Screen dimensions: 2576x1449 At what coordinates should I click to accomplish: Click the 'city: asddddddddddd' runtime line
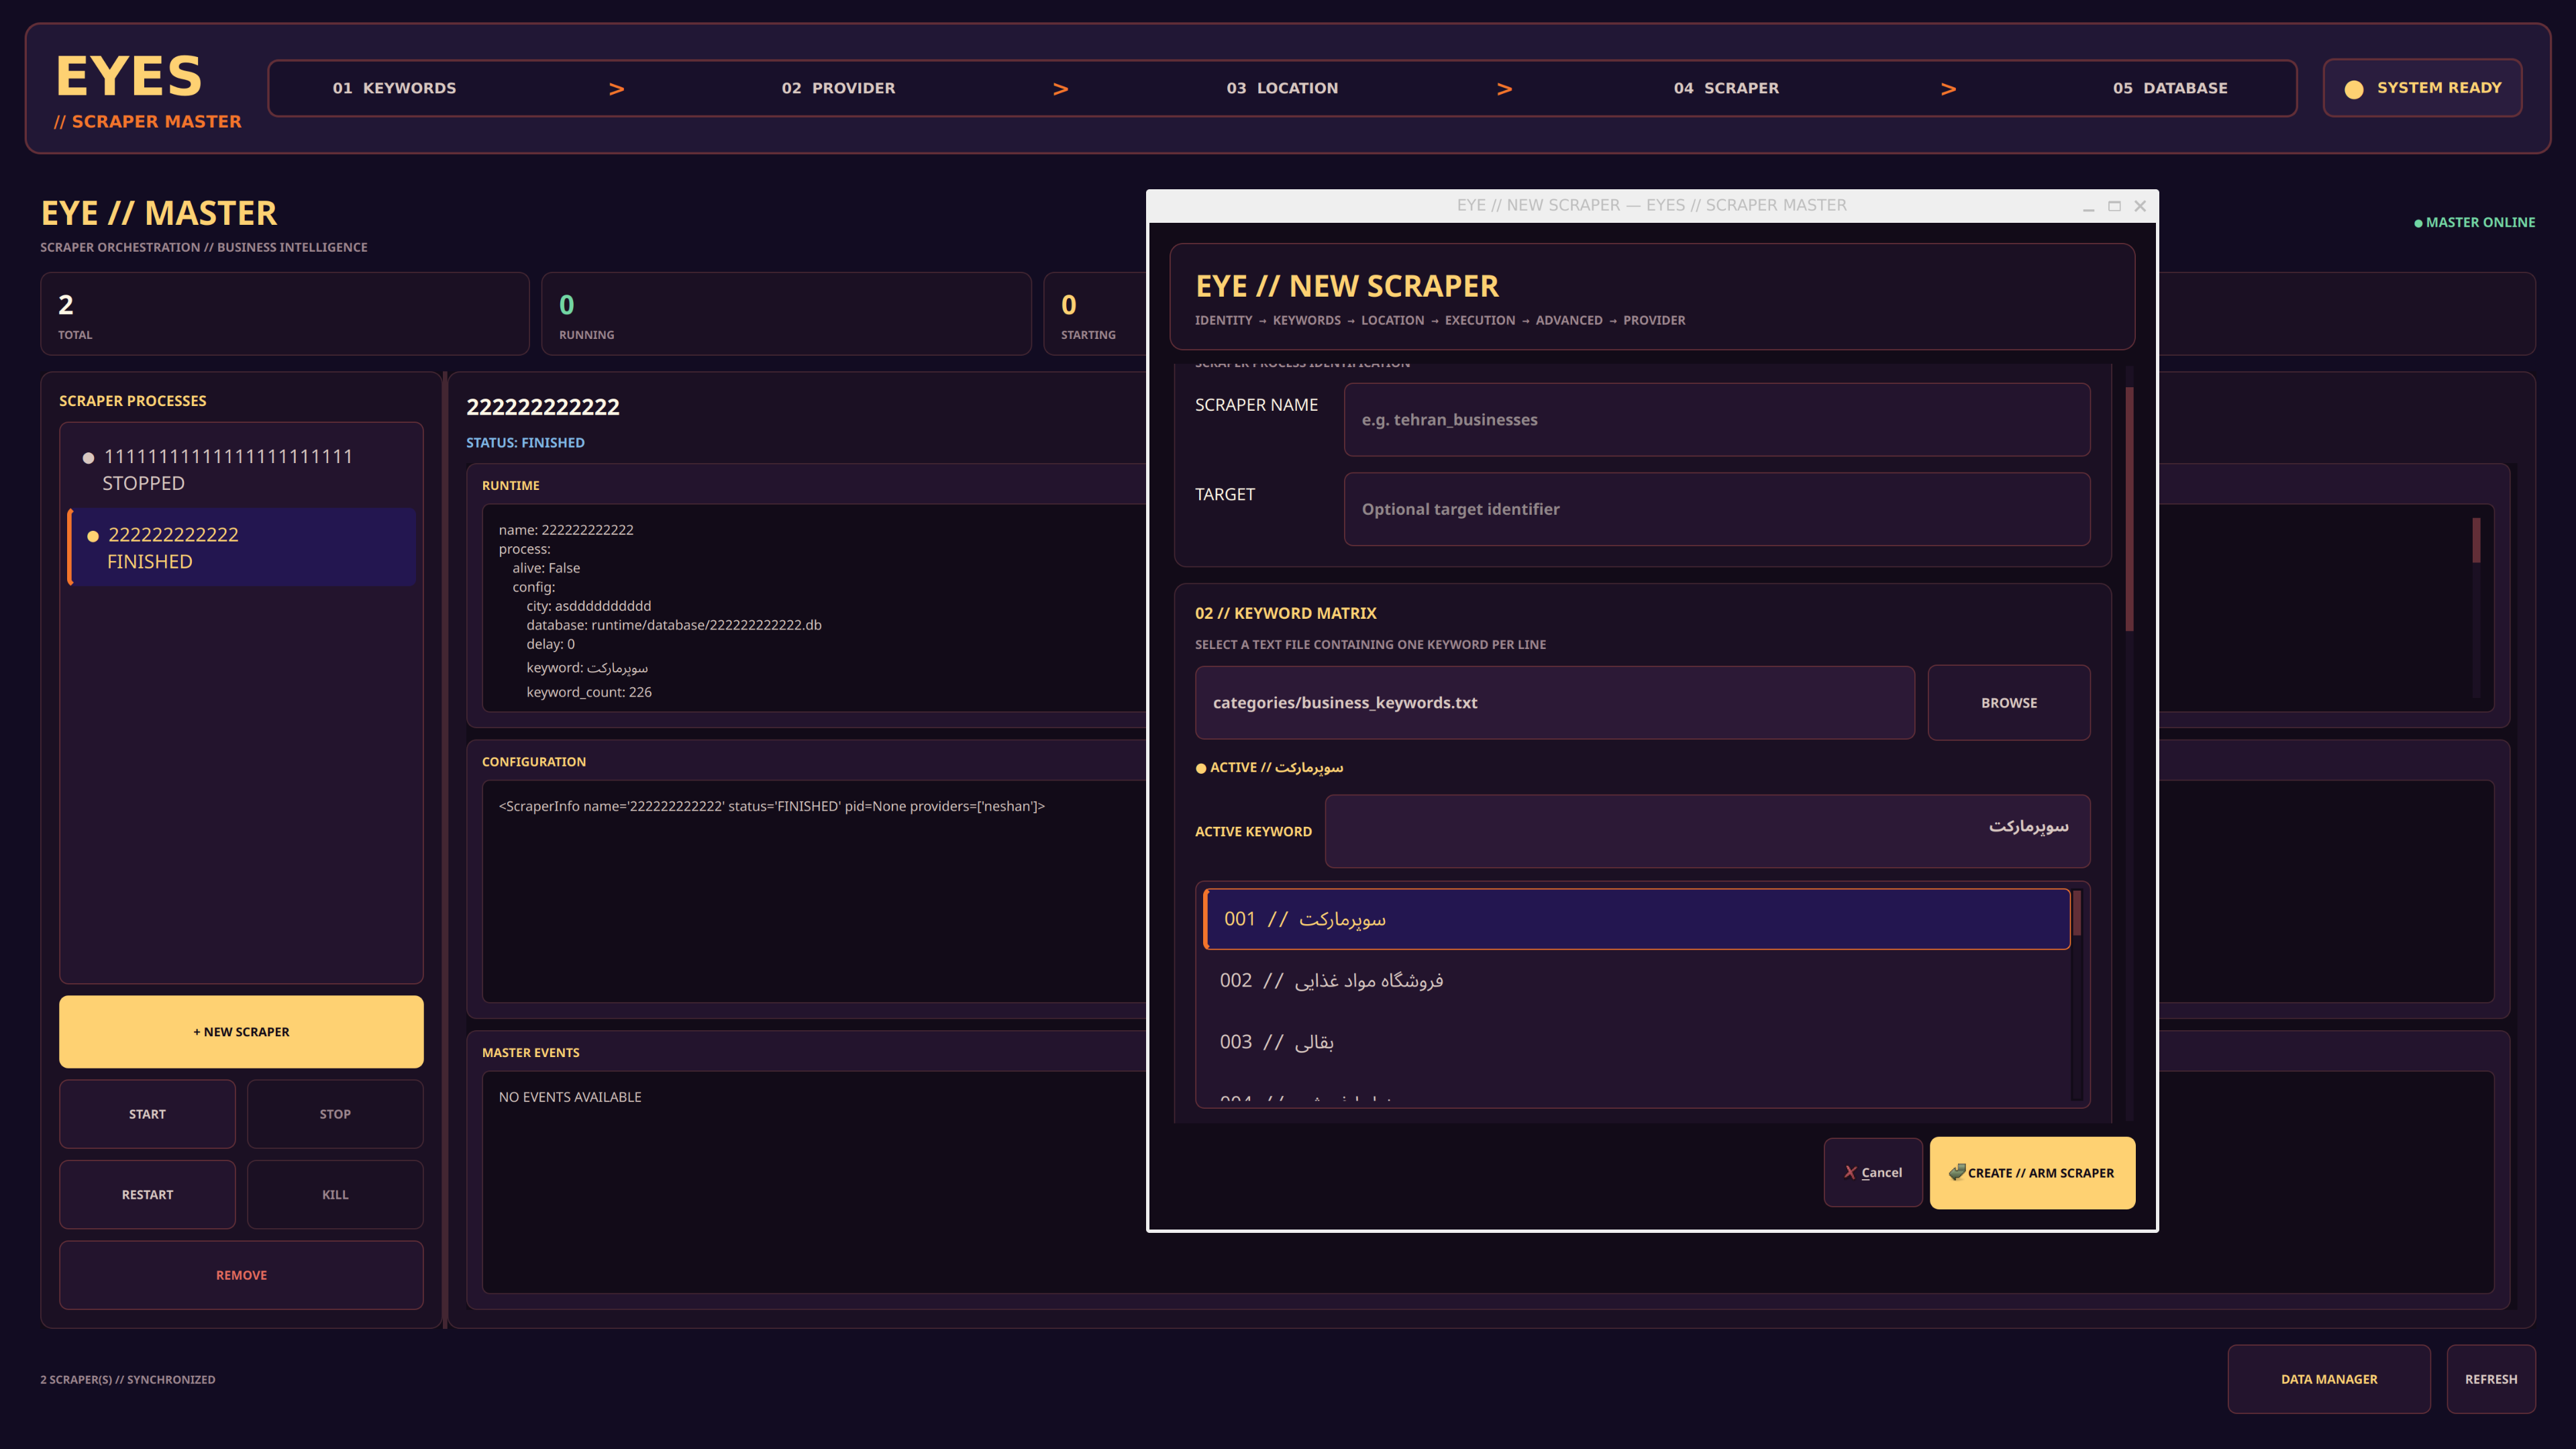click(x=589, y=606)
